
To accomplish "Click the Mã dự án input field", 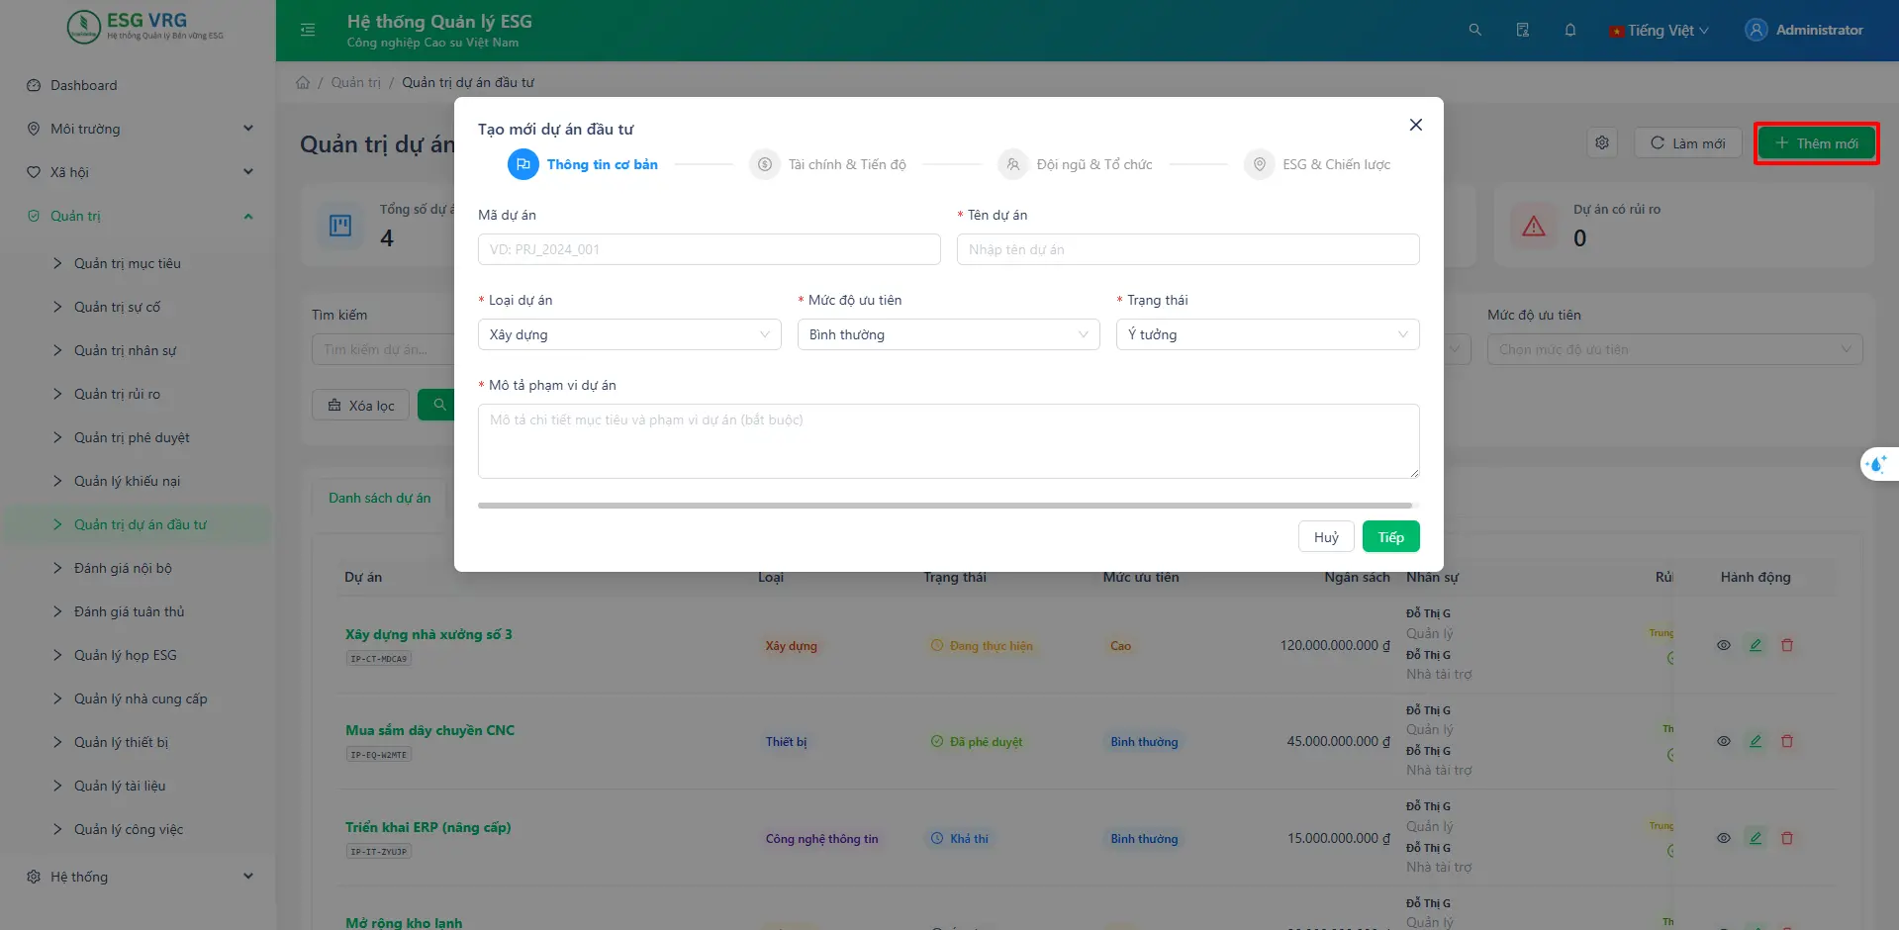I will pyautogui.click(x=709, y=249).
